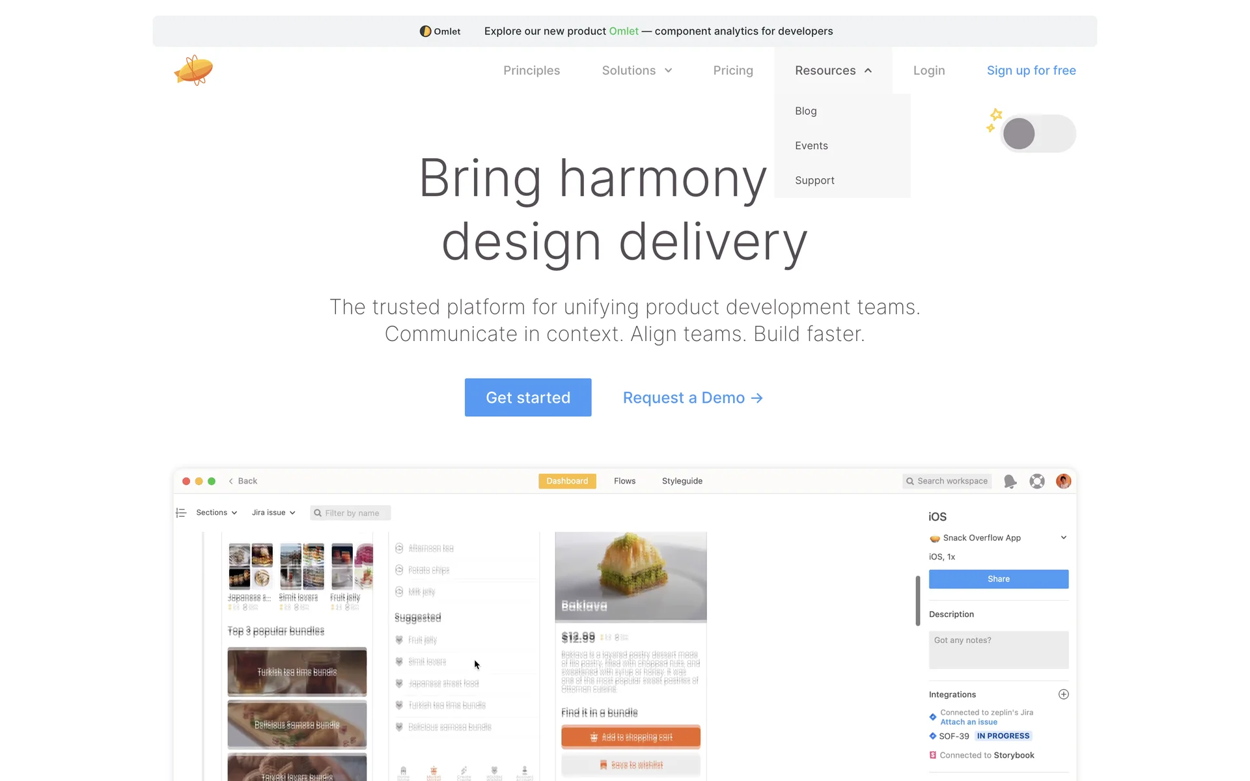Toggle the dark mode switch
The image size is (1250, 781).
pos(1038,133)
